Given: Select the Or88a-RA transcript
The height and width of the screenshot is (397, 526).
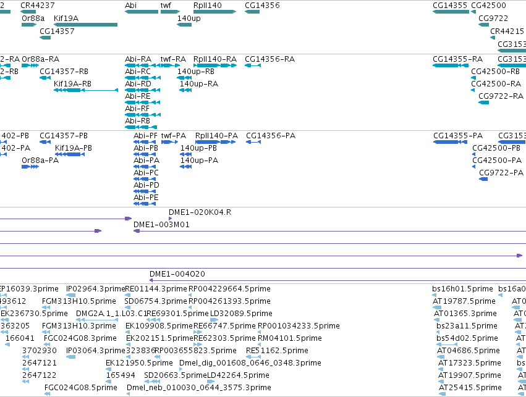Looking at the screenshot, I should tap(30, 65).
